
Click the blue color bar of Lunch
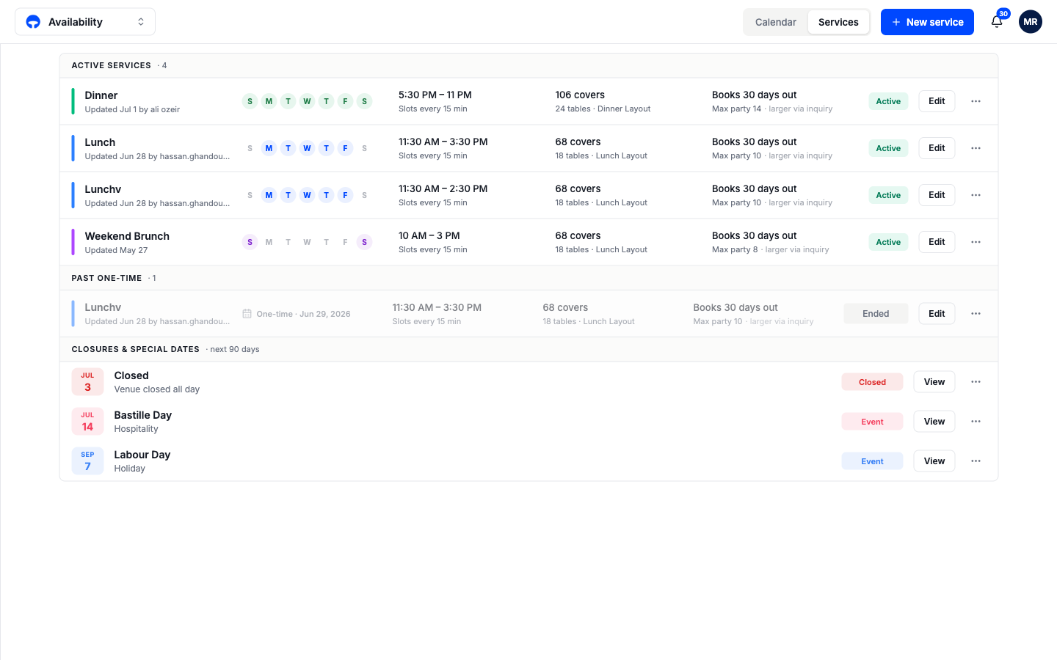[x=73, y=148]
